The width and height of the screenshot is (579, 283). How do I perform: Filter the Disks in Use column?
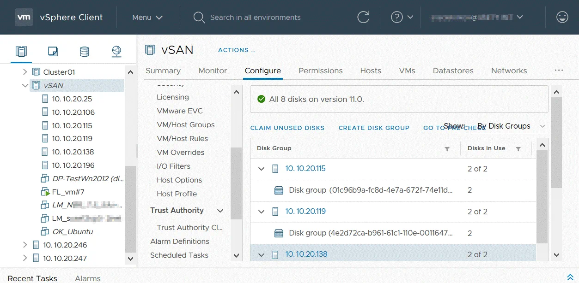518,149
